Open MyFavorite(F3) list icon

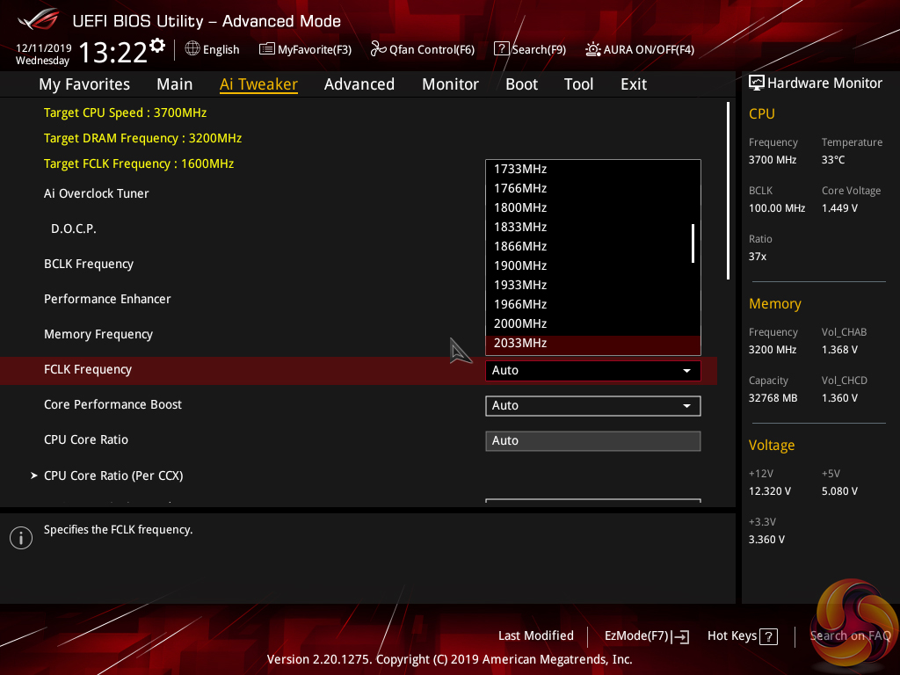click(267, 49)
